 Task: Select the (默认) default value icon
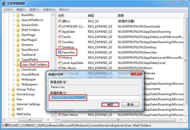[59, 21]
